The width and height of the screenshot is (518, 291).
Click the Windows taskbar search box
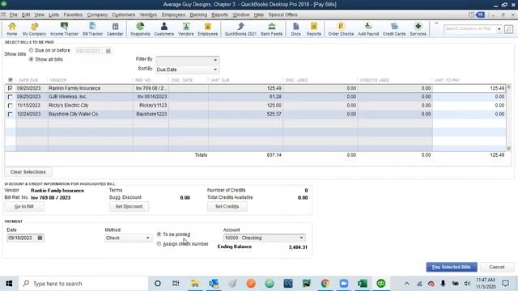pos(83,284)
